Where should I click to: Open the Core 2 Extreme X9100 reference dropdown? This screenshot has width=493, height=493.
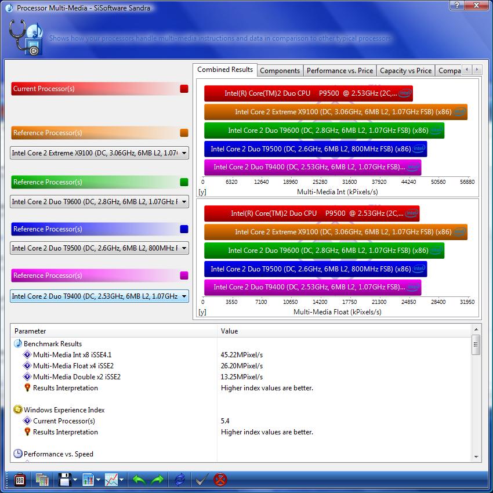(x=99, y=153)
